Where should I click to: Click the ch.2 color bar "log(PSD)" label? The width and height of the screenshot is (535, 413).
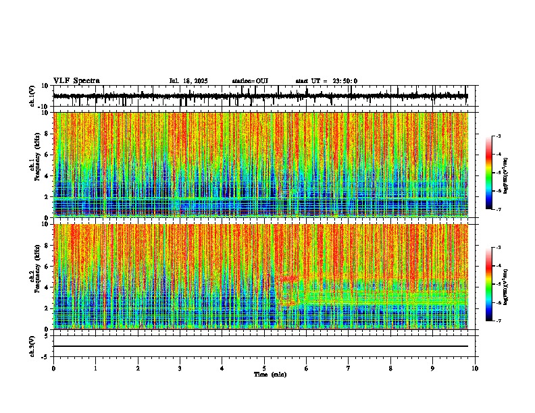506,287
